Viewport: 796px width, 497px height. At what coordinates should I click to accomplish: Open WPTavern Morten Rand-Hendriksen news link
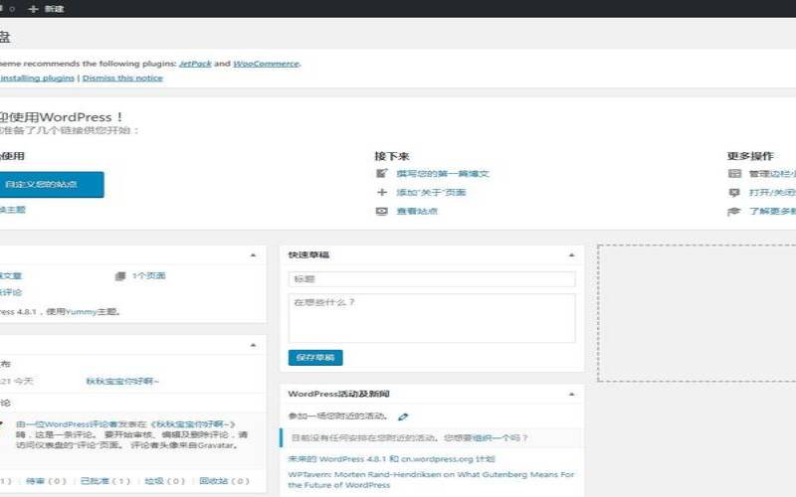coord(431,480)
